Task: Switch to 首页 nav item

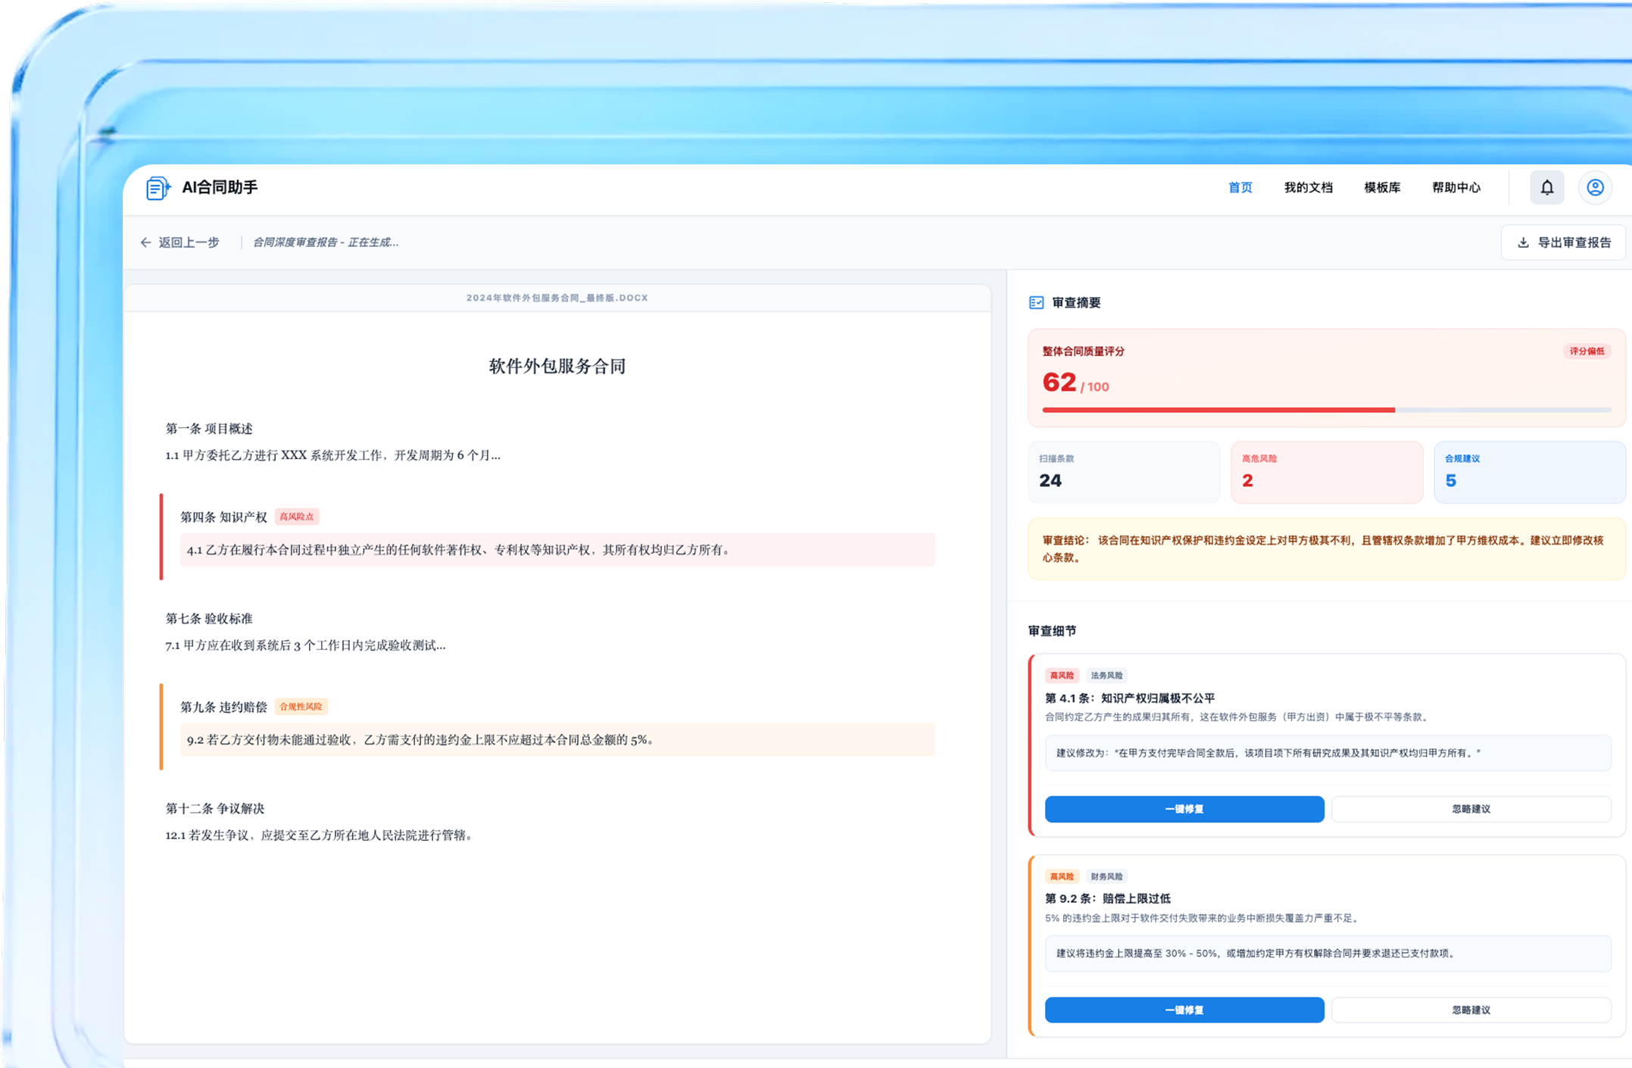Action: (1240, 188)
